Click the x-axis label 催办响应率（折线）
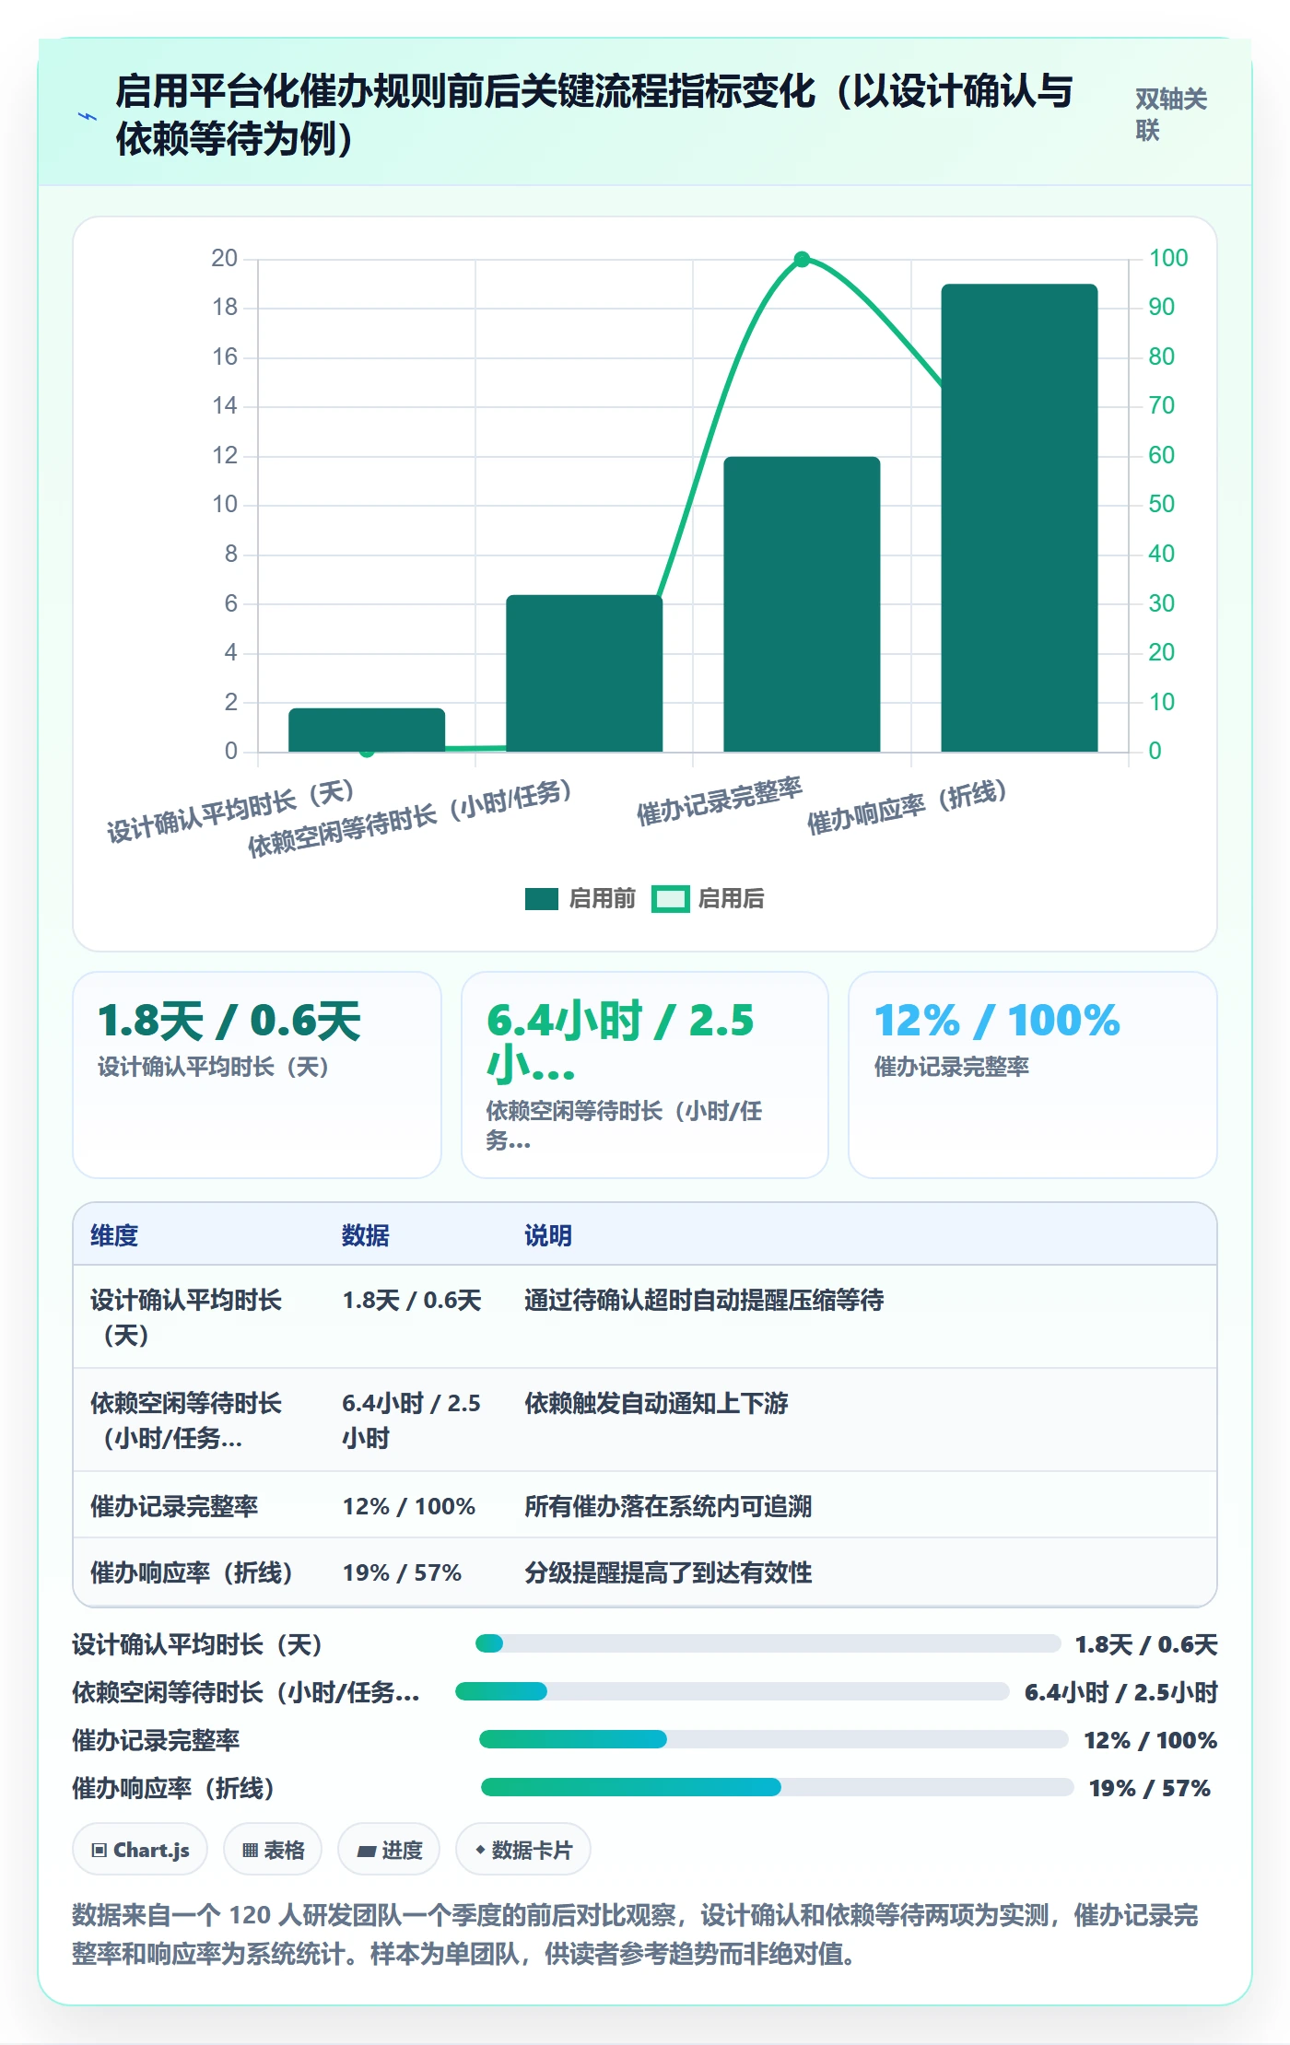The height and width of the screenshot is (2045, 1290). pos(907,806)
